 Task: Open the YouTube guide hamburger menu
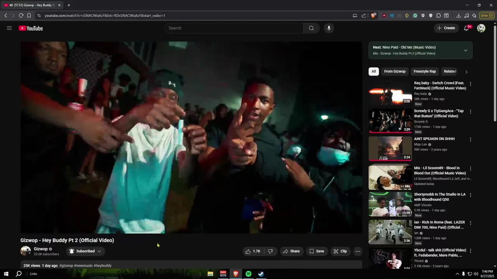click(x=9, y=28)
